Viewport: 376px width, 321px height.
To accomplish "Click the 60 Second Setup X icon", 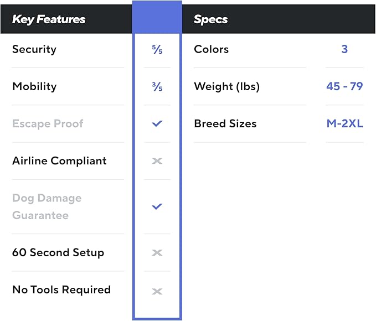I will coord(157,253).
